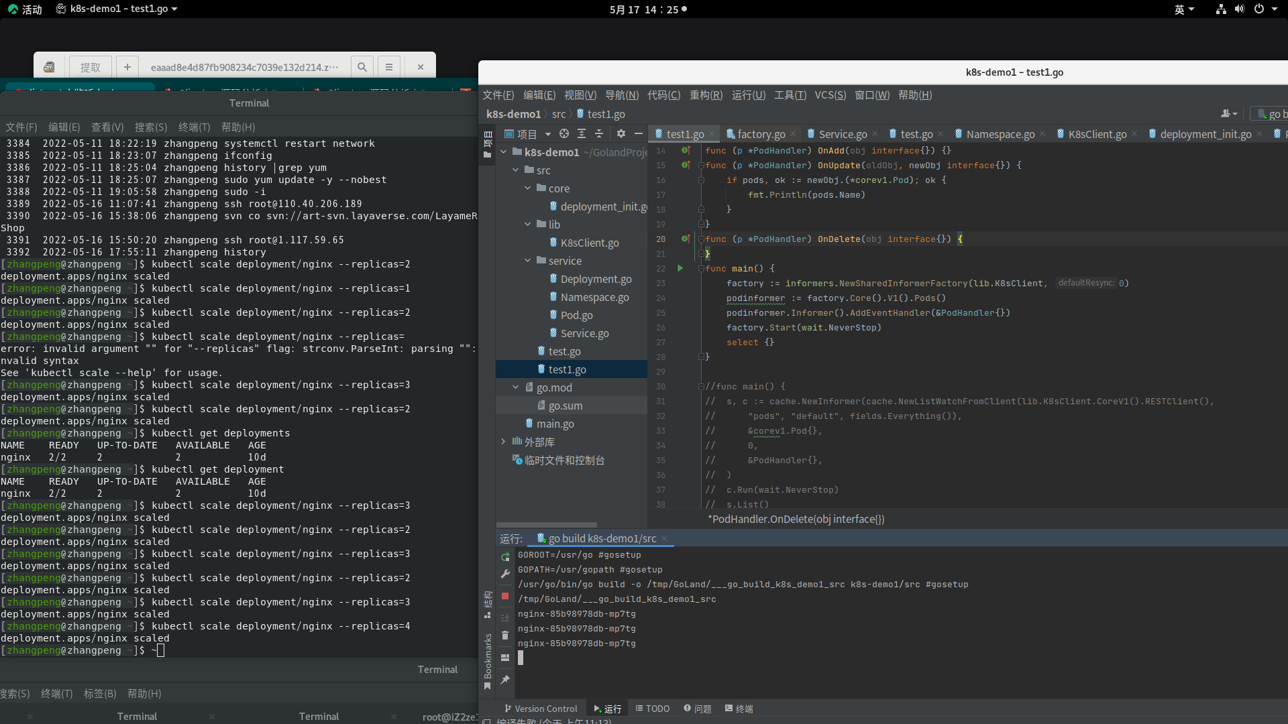Select Pod.go in project tree
This screenshot has width=1288, height=724.
pyautogui.click(x=577, y=315)
